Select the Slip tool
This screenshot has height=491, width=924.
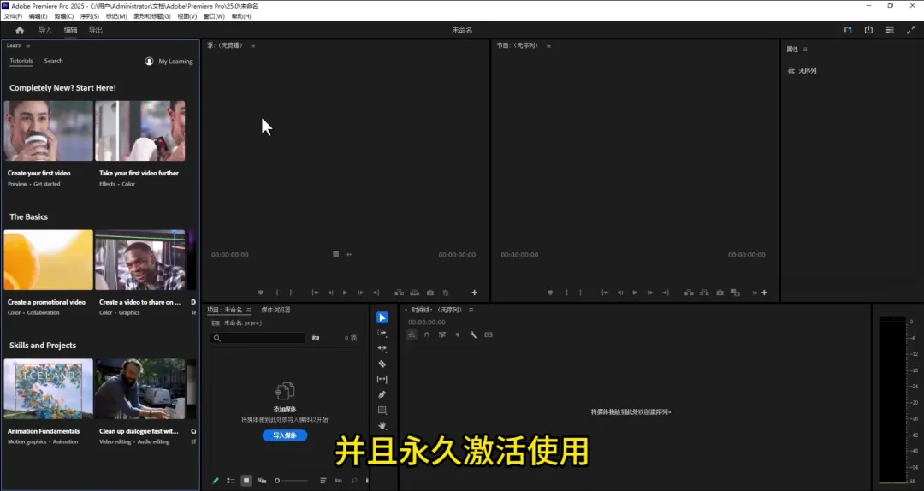pyautogui.click(x=382, y=379)
